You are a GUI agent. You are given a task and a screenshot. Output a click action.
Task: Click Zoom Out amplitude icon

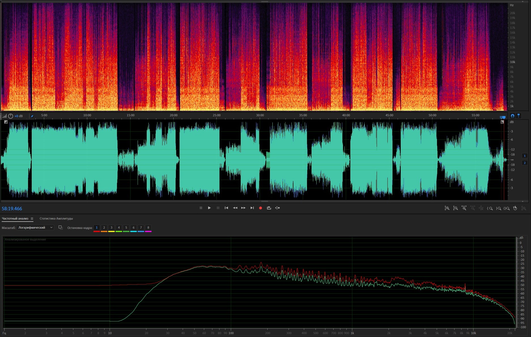pyautogui.click(x=456, y=208)
